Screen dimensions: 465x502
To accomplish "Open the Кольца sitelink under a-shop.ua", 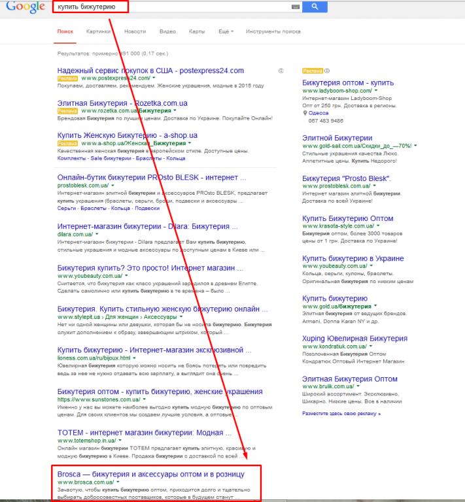I will point(176,158).
